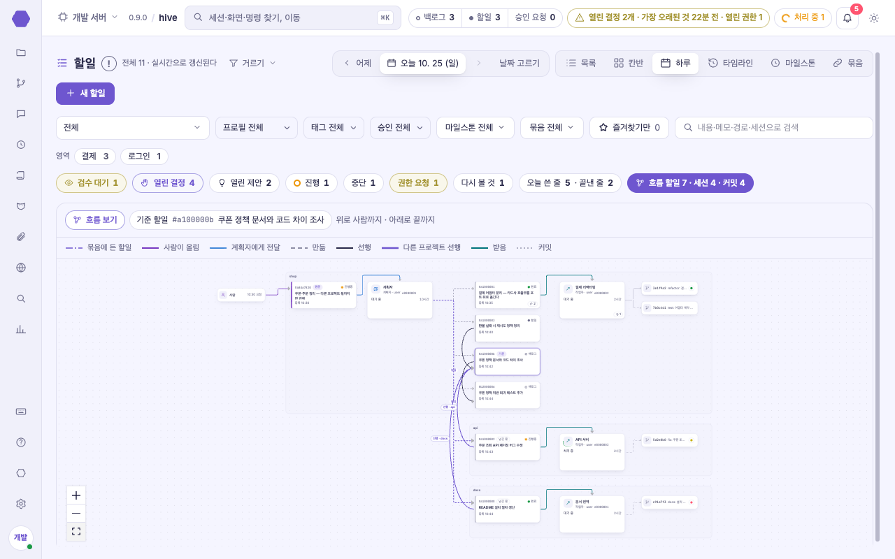Viewport: 895px width, 559px height.
Task: Switch to the 마일스톤 view tab
Action: pos(794,64)
